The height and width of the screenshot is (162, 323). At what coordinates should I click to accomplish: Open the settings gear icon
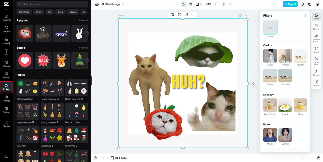point(317,4)
